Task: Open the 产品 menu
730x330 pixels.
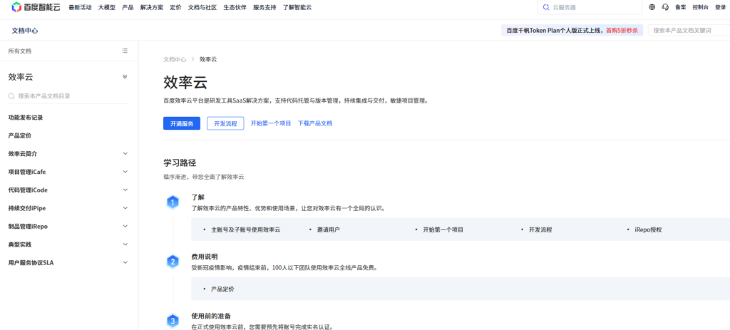Action: coord(128,7)
